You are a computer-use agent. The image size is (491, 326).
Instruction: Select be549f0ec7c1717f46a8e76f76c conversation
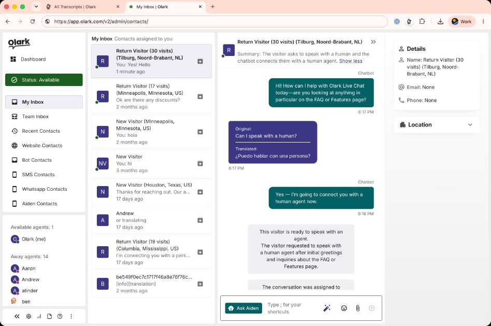coord(151,284)
